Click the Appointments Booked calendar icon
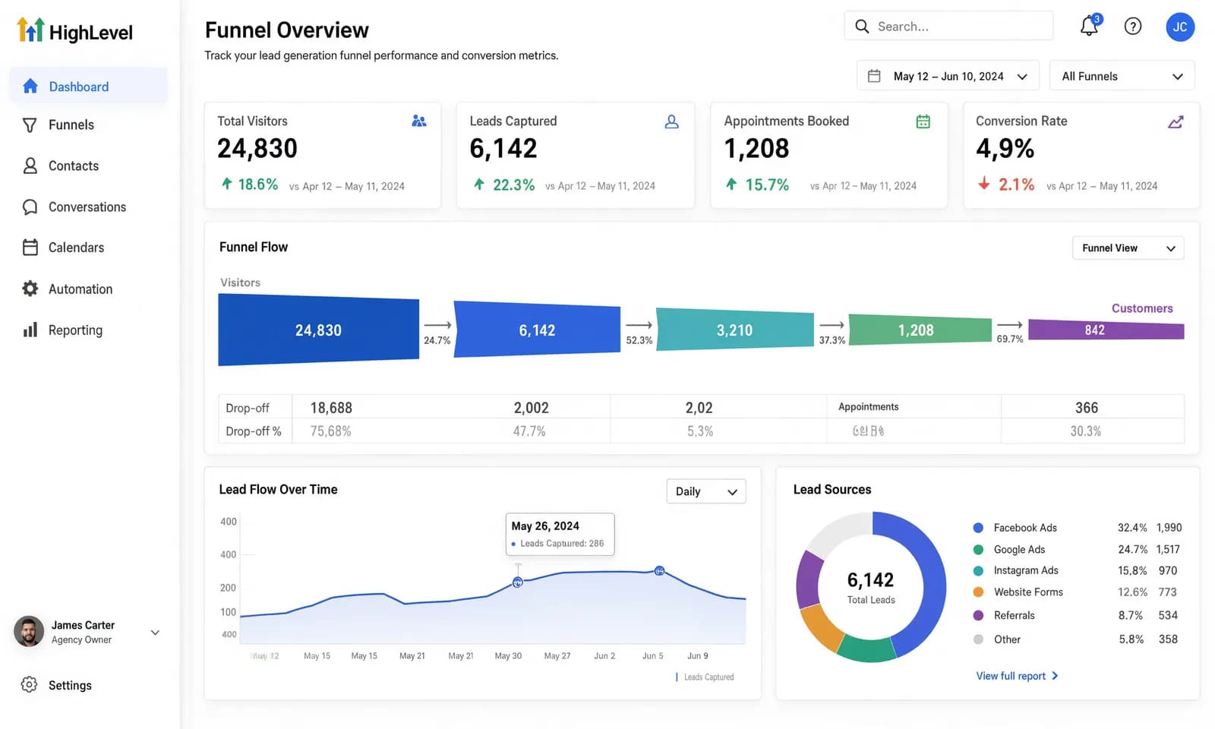 [923, 121]
